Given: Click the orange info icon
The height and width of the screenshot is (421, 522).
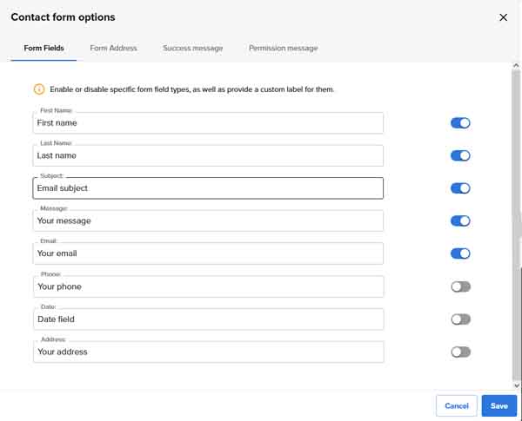Looking at the screenshot, I should click(39, 89).
